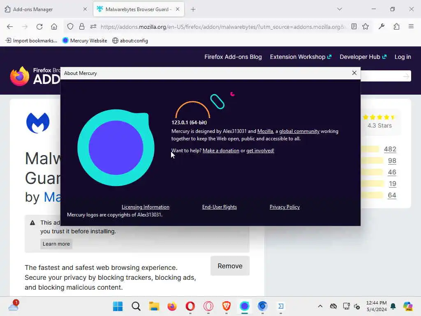Open the developer tools wrench icon

tap(381, 26)
